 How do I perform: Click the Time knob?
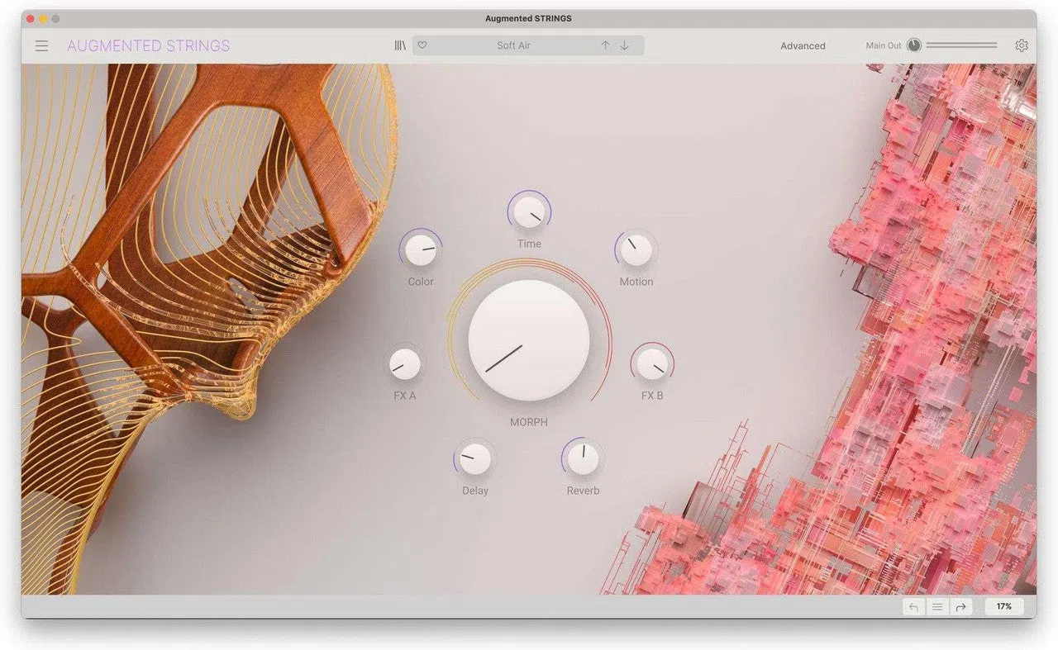[x=529, y=212]
